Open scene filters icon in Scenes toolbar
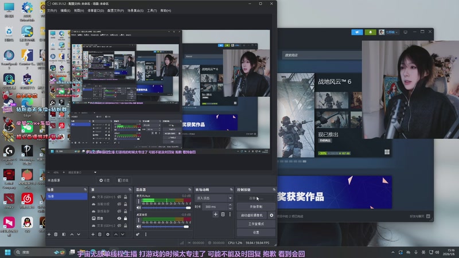 pos(64,234)
